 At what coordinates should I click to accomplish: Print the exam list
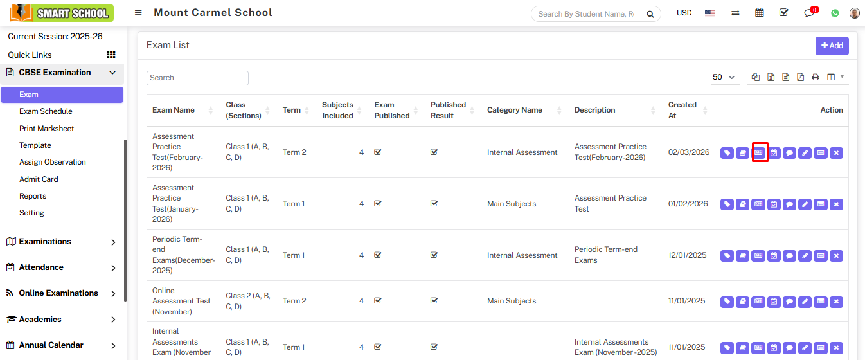tap(815, 77)
